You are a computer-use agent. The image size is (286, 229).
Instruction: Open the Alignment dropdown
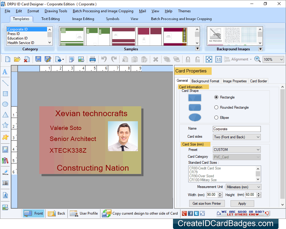click(238, 59)
